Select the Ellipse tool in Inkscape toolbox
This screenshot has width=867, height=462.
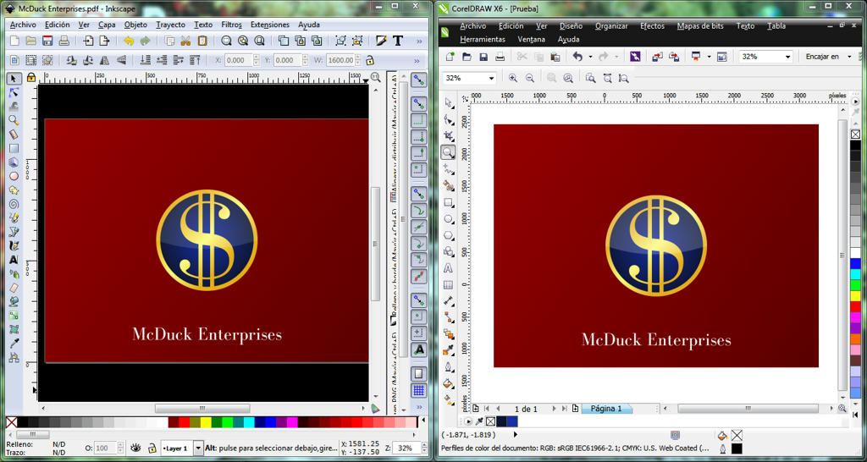(14, 176)
